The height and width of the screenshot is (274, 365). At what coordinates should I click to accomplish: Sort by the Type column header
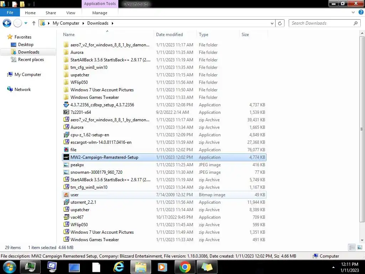(x=204, y=35)
